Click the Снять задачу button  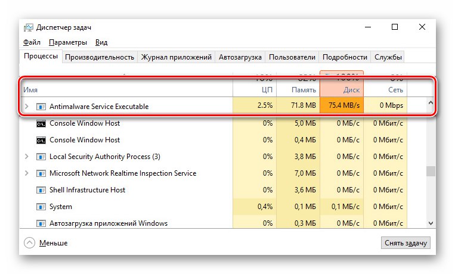405,243
